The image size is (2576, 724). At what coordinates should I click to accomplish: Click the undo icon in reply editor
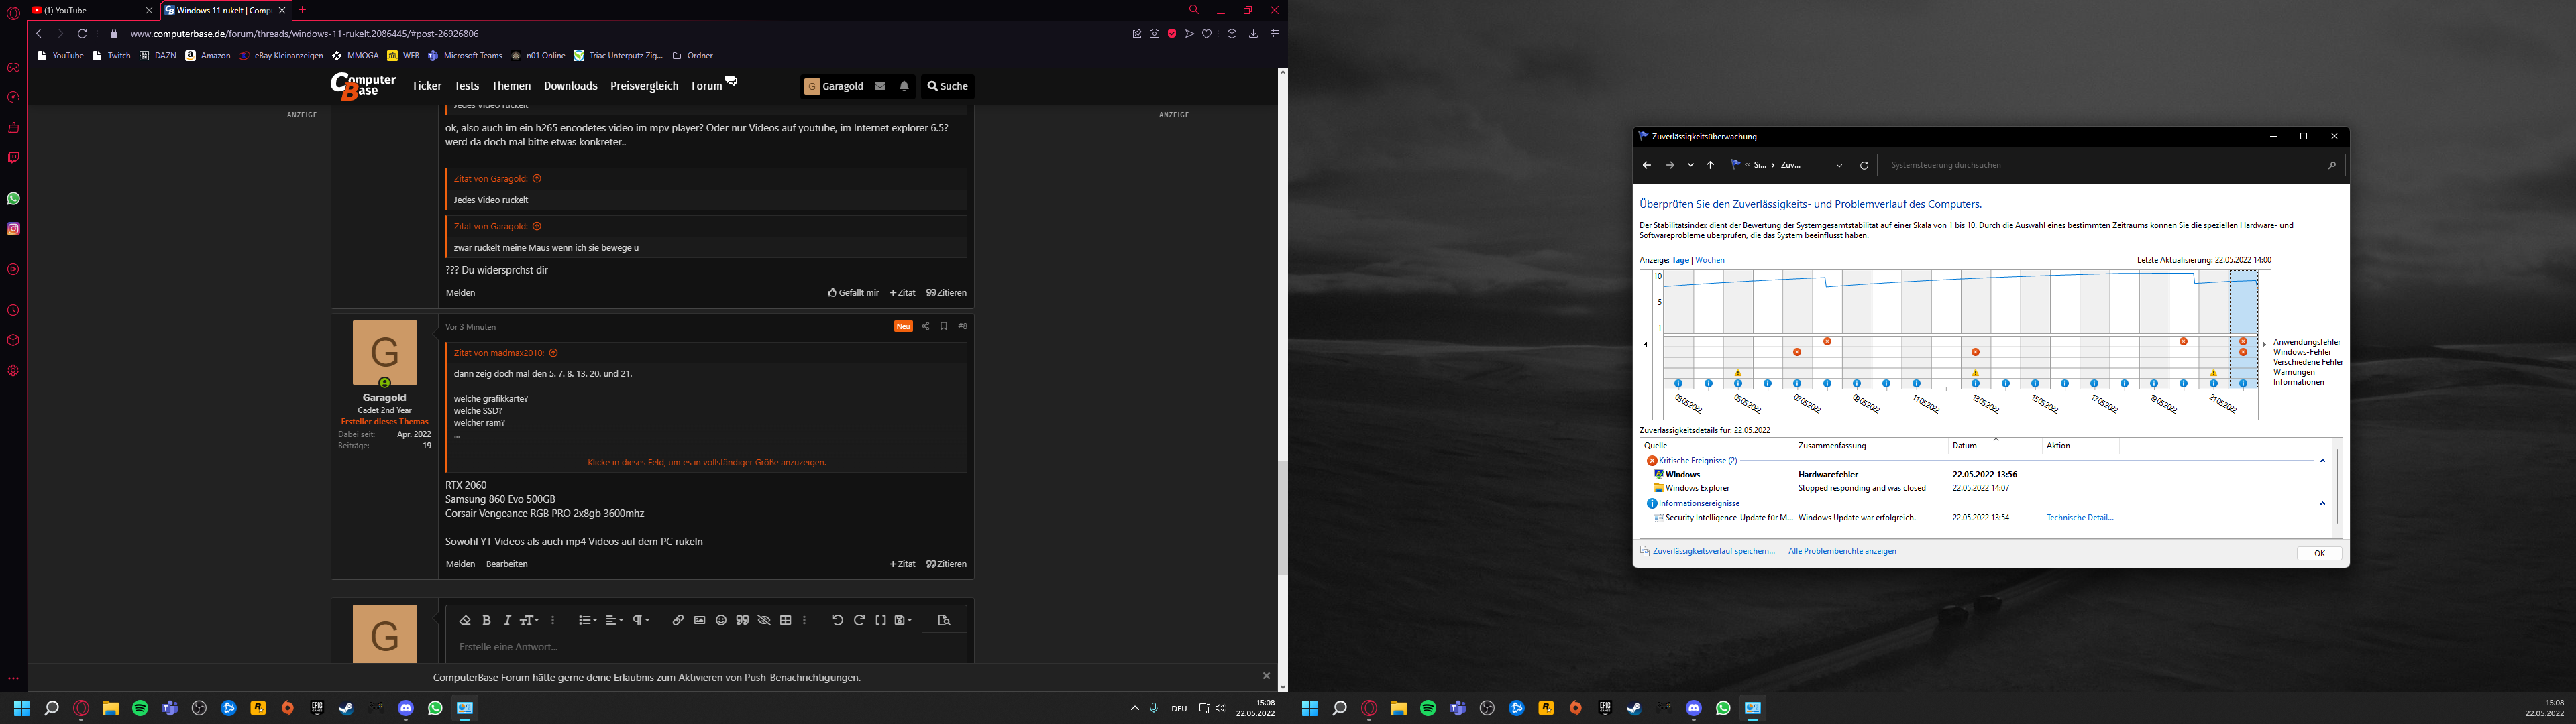837,620
